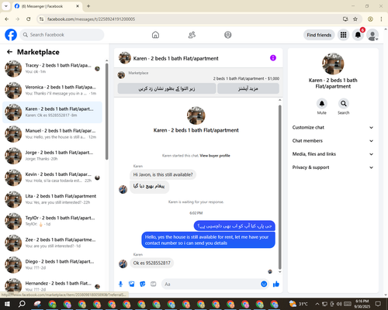Open TeylOr's 2 beds 1 bath chat
Viewport: 388px width, 310px height.
pyautogui.click(x=53, y=221)
